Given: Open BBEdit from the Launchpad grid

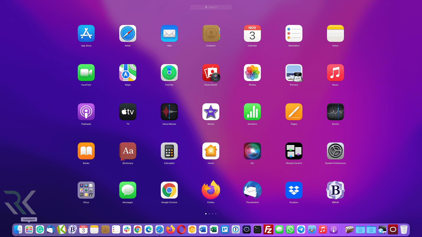Looking at the screenshot, I should tap(335, 190).
